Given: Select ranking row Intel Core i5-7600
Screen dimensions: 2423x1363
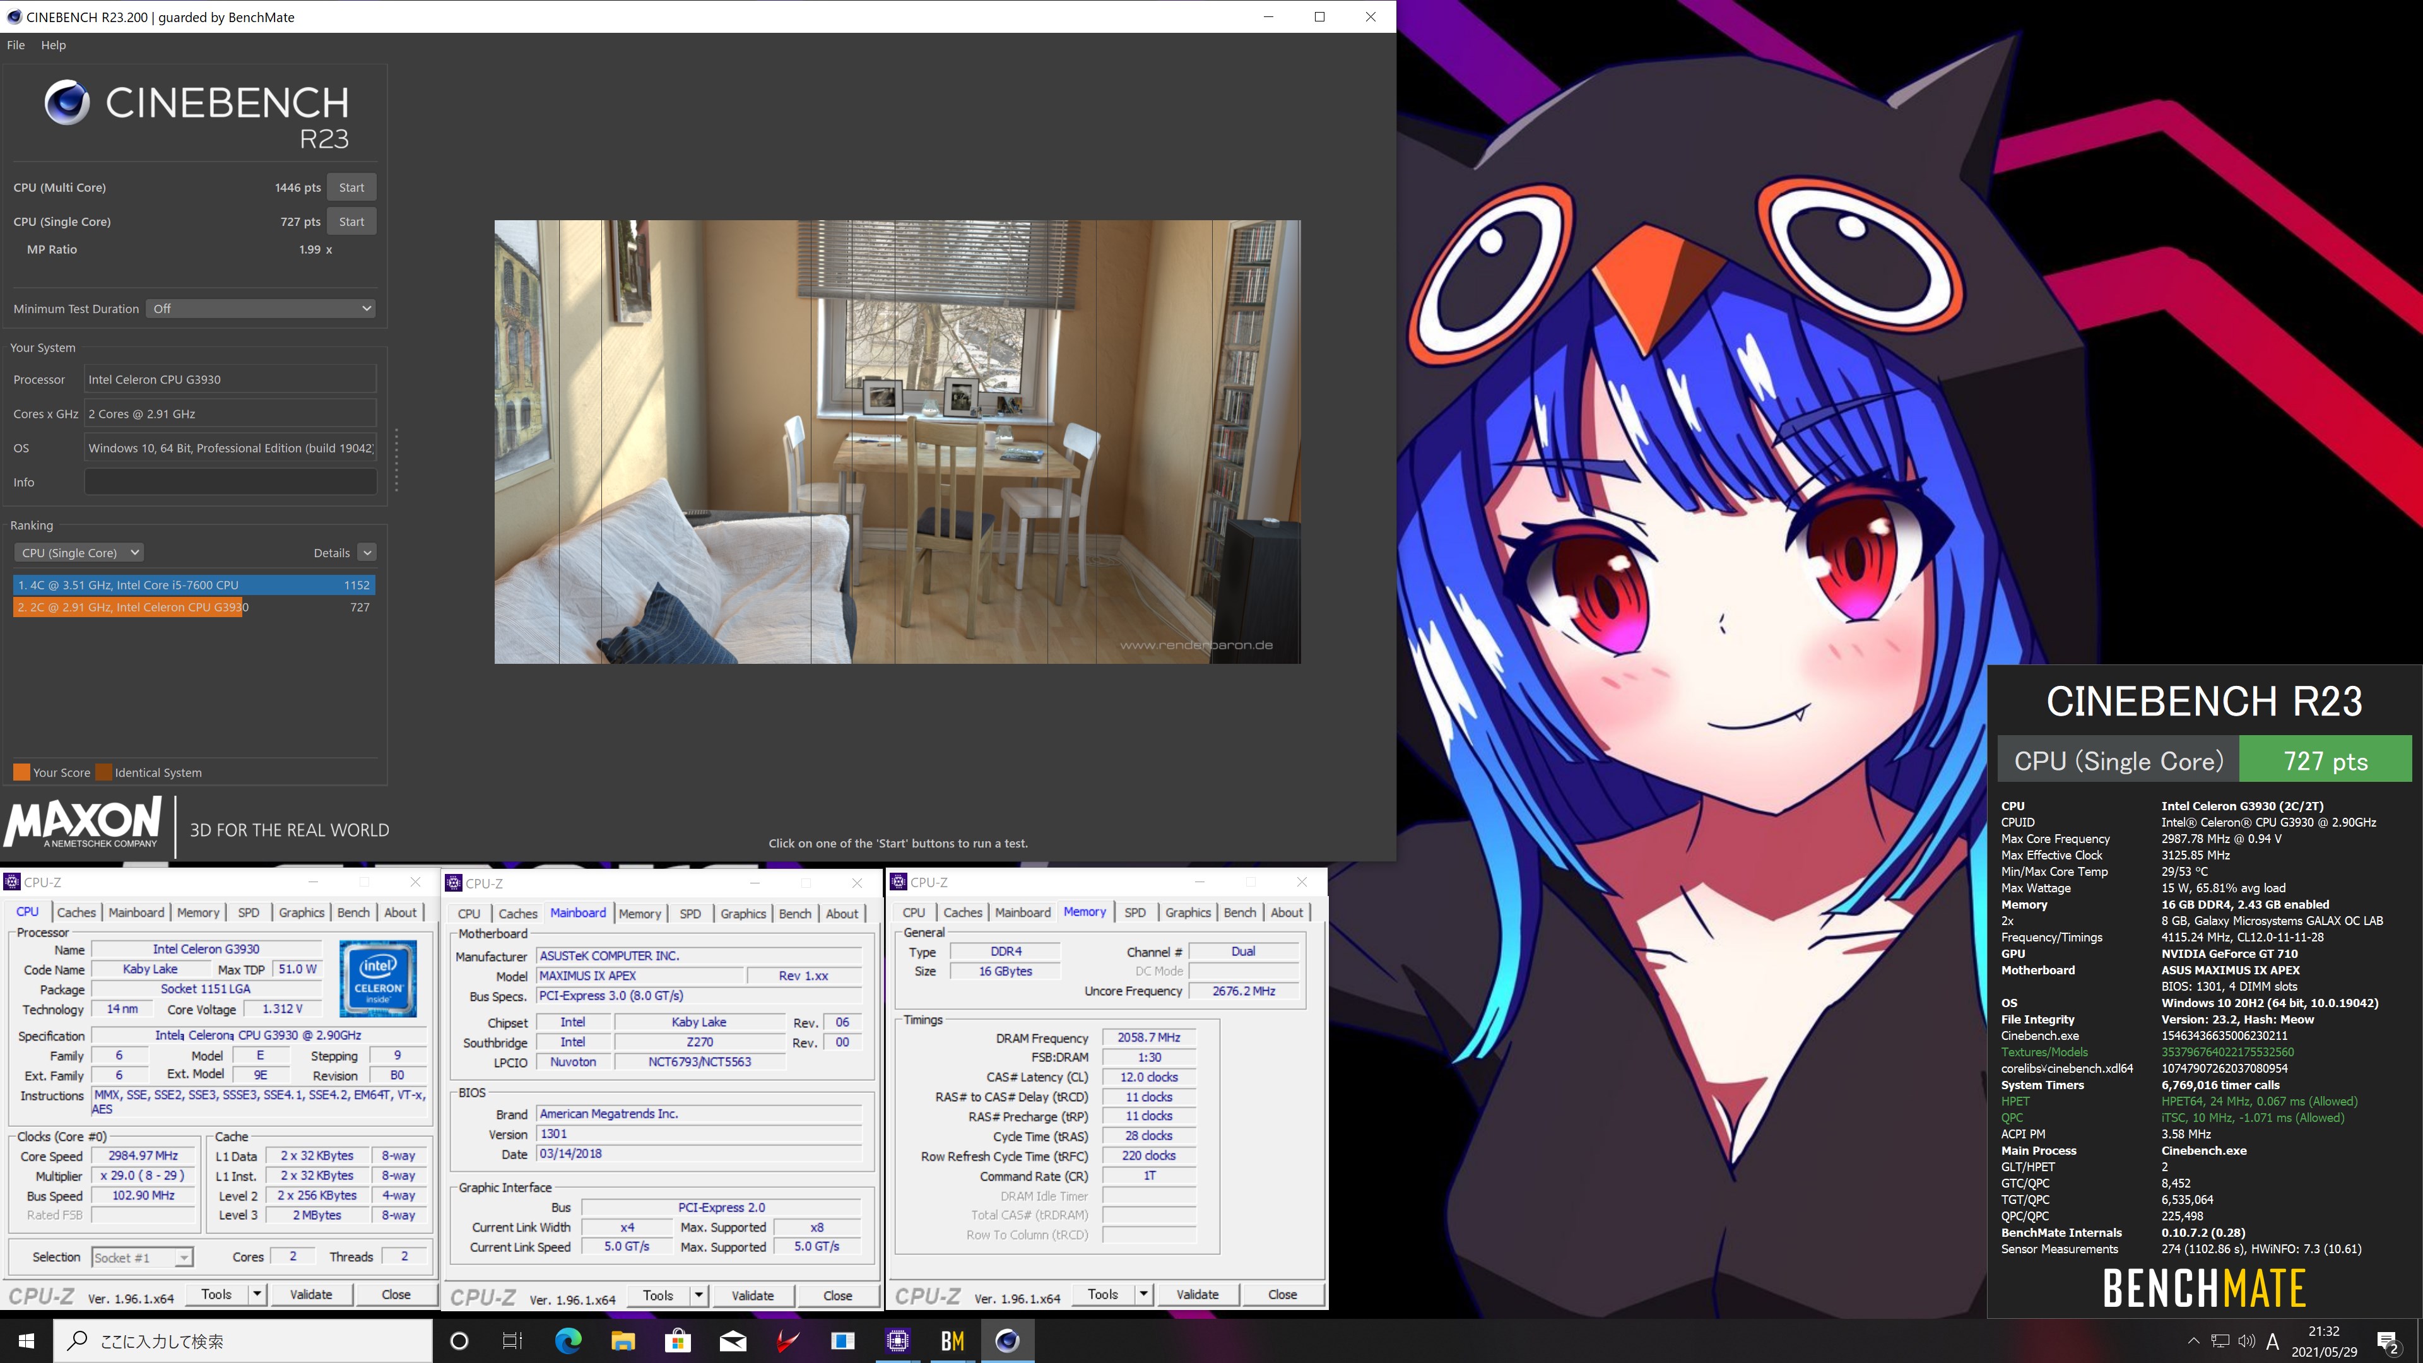Looking at the screenshot, I should coord(194,585).
